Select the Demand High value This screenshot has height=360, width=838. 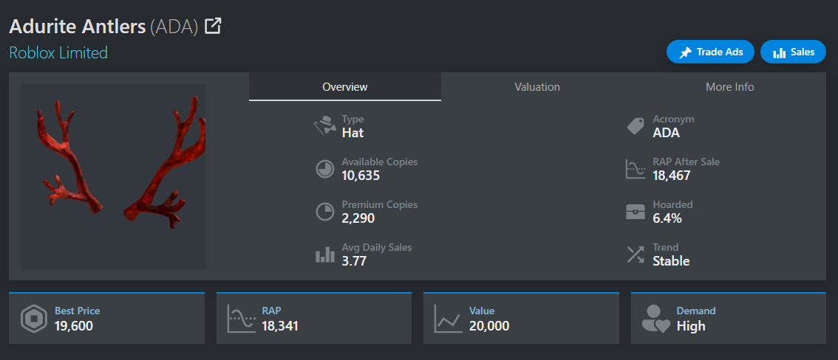(x=691, y=326)
